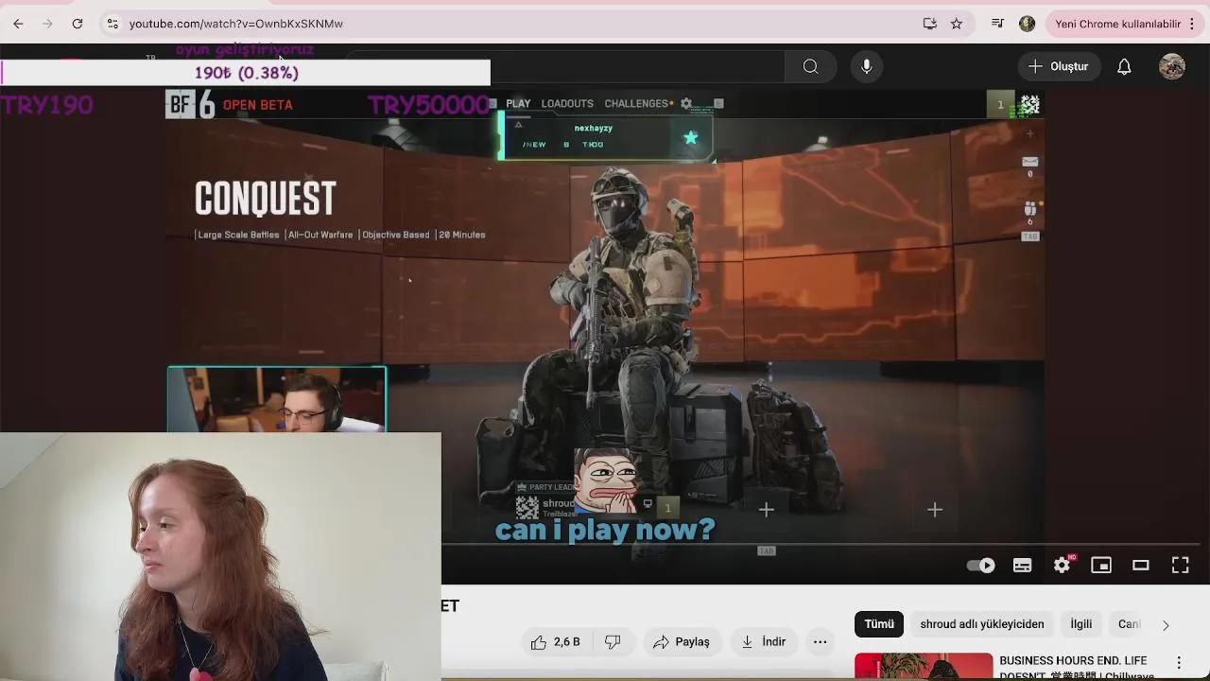Click the install app icon in address bar
The height and width of the screenshot is (681, 1210).
pyautogui.click(x=930, y=24)
